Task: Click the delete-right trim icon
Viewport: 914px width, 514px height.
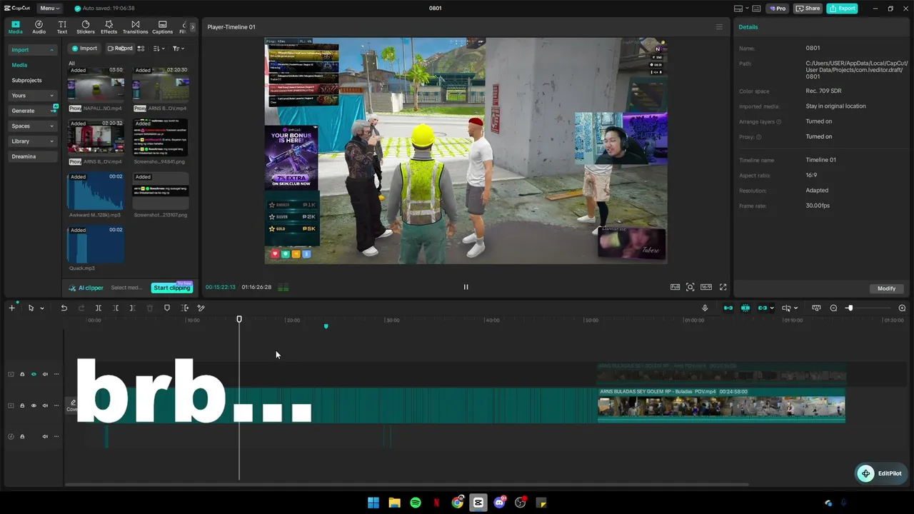Action: (132, 308)
